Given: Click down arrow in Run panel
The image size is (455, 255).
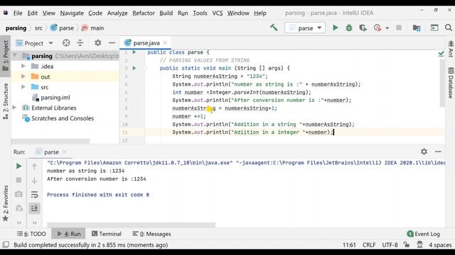Looking at the screenshot, I should point(34,180).
